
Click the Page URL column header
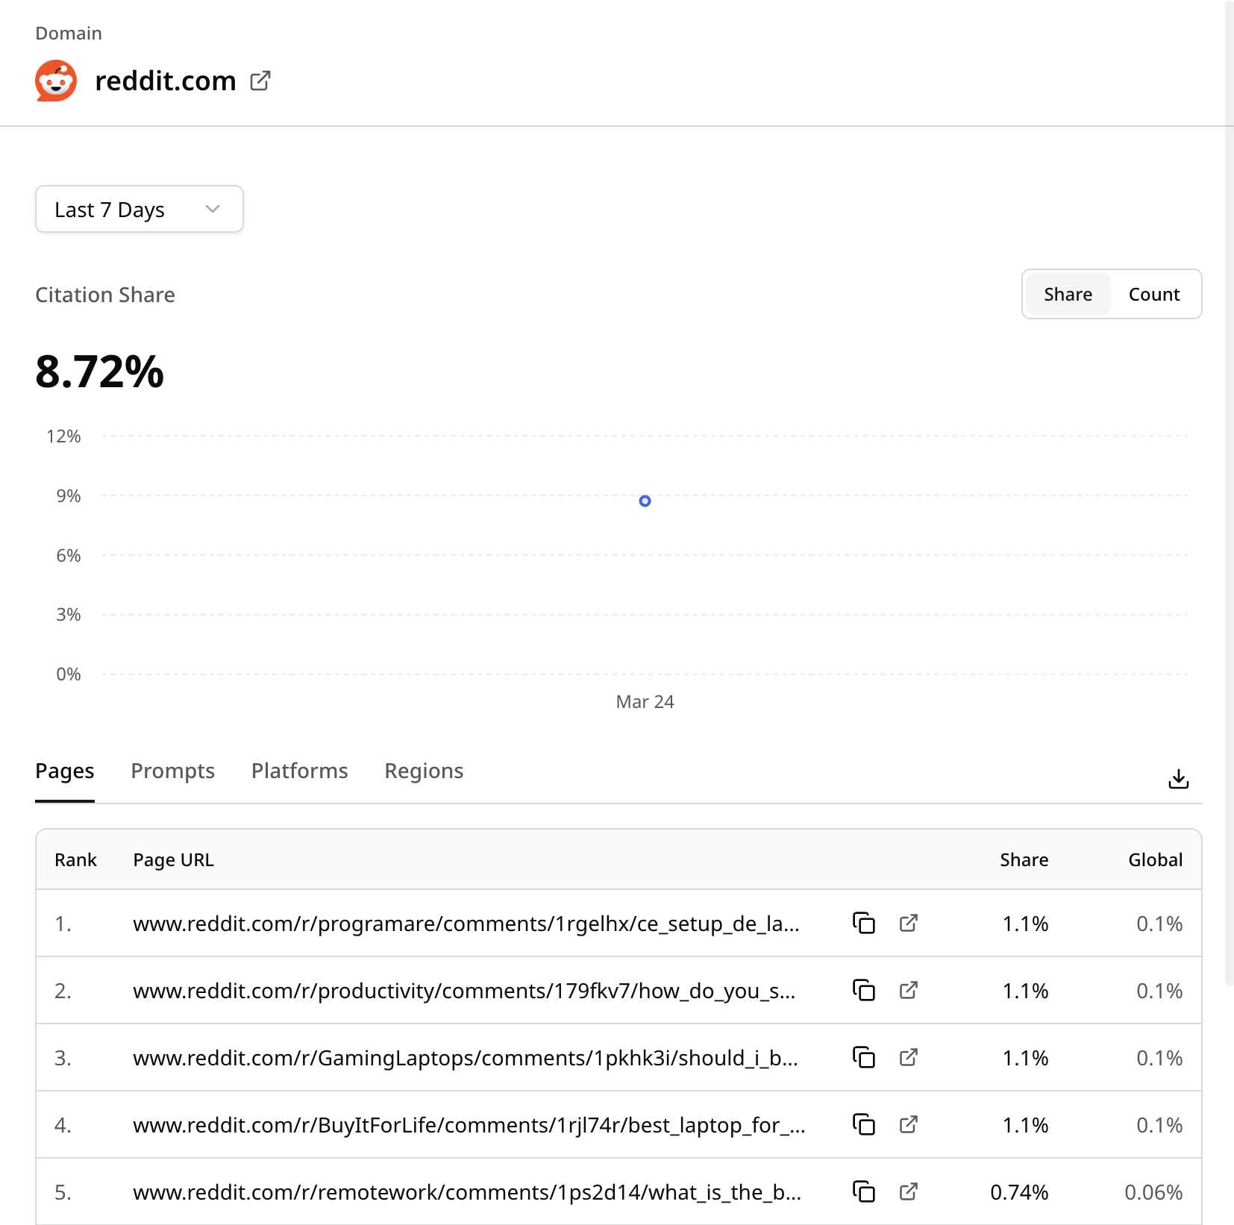coord(173,859)
